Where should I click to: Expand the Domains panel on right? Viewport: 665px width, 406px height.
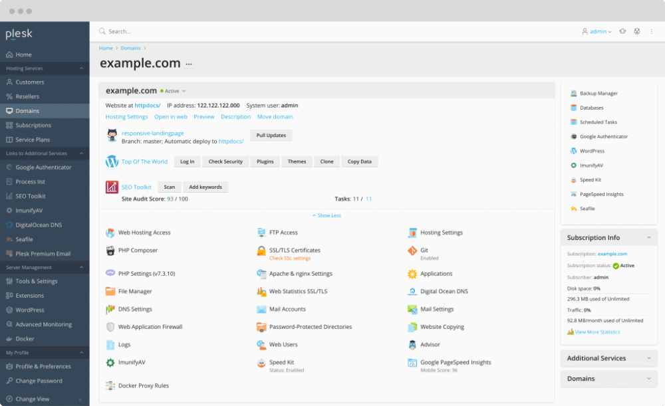coord(649,379)
